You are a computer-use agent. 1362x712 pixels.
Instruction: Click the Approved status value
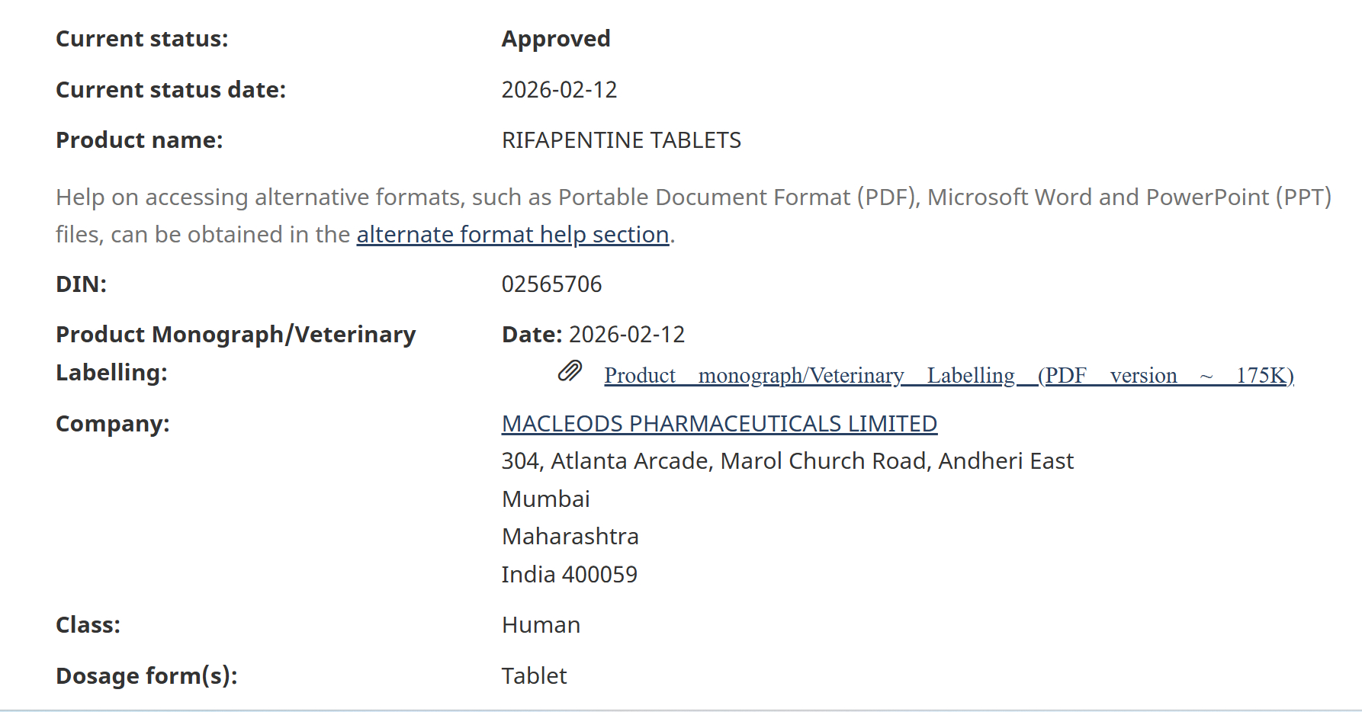(555, 39)
